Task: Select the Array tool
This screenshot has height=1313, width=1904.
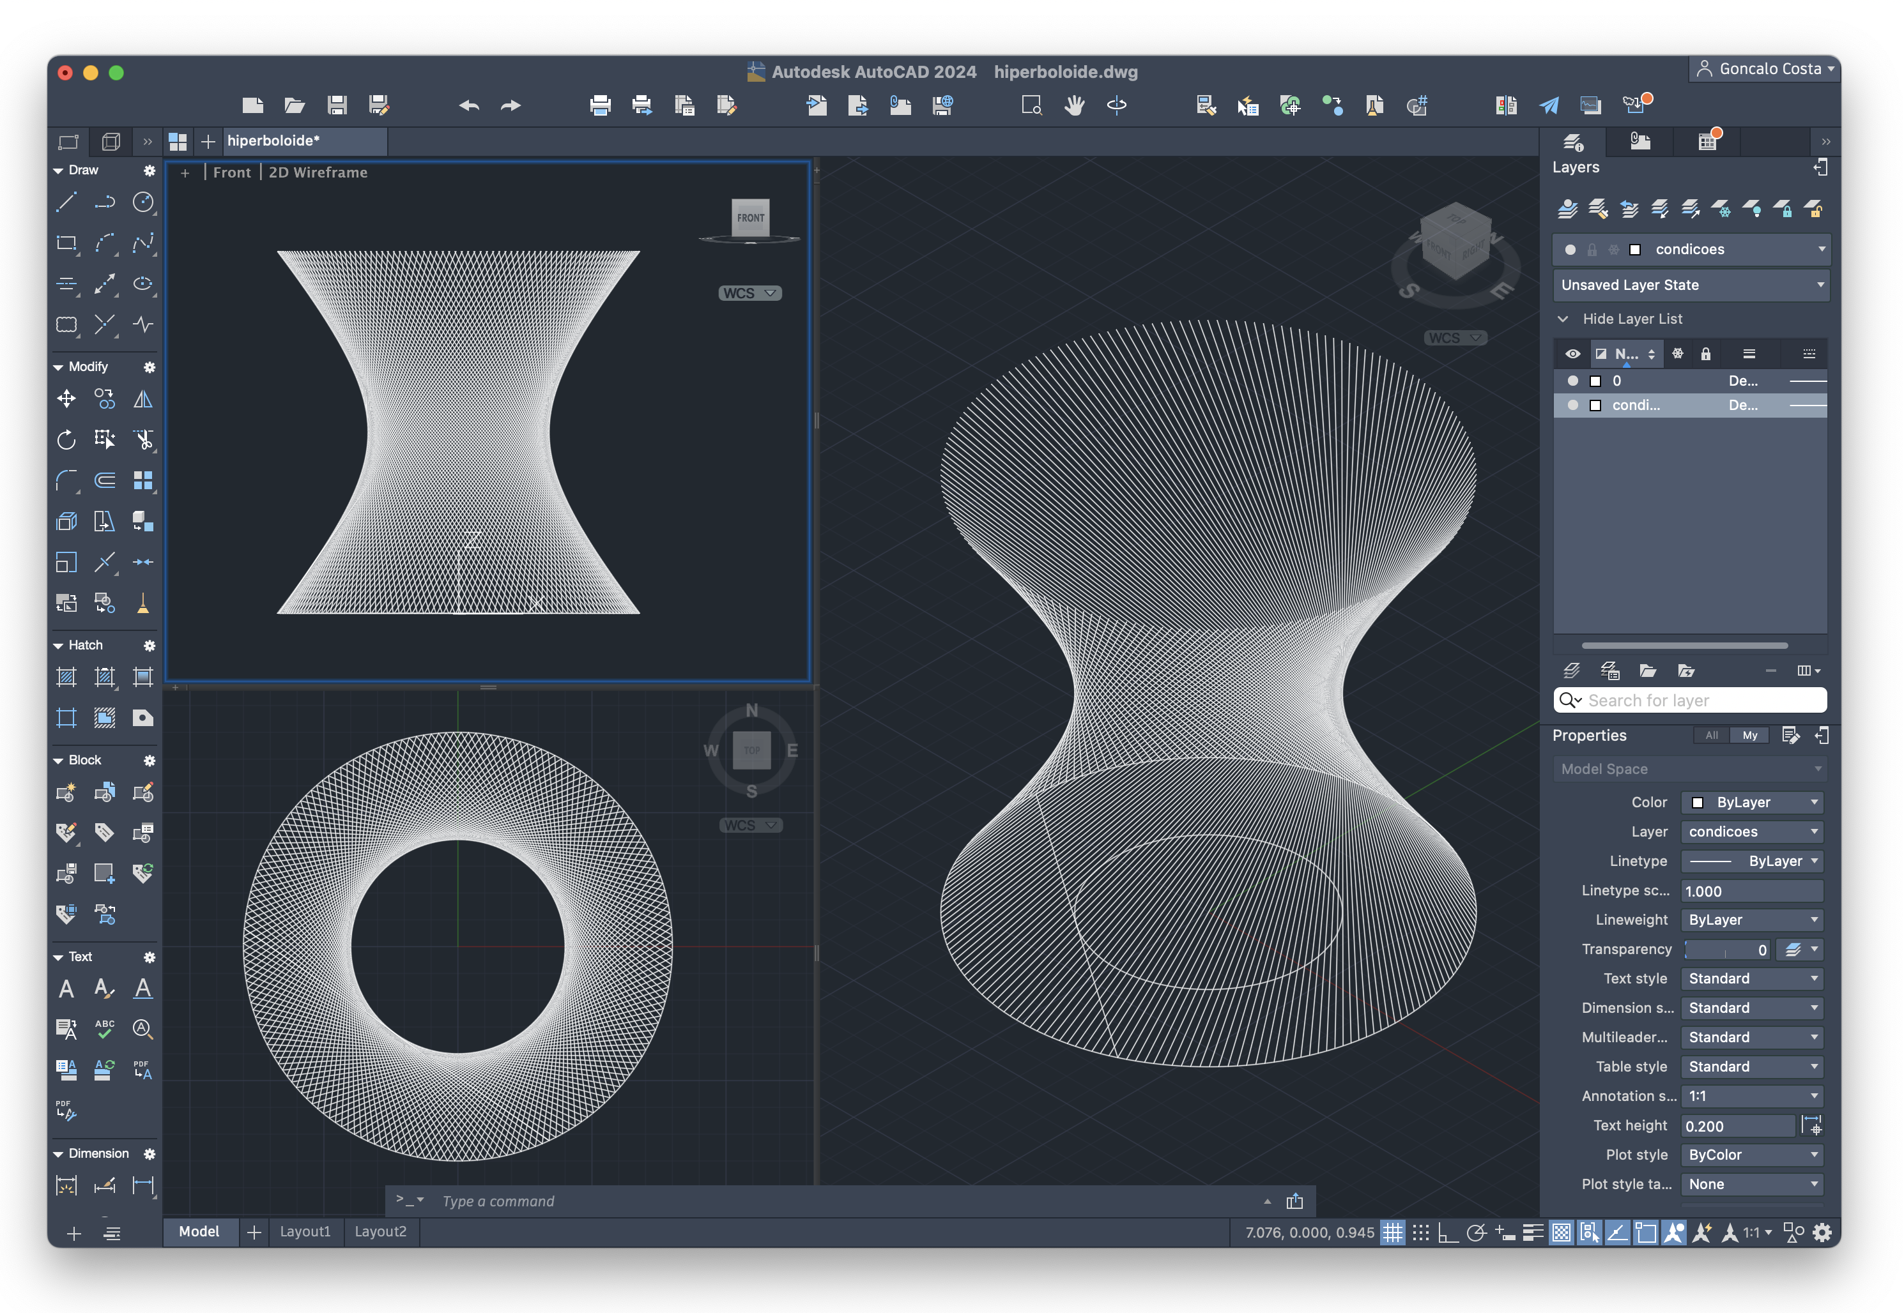Action: [x=143, y=480]
